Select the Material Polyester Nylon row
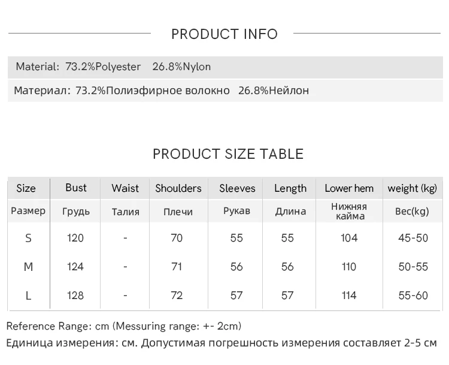The height and width of the screenshot is (365, 449). click(113, 67)
